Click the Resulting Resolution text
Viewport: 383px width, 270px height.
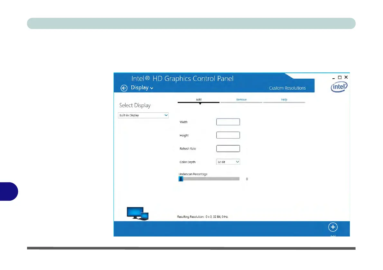coord(203,217)
